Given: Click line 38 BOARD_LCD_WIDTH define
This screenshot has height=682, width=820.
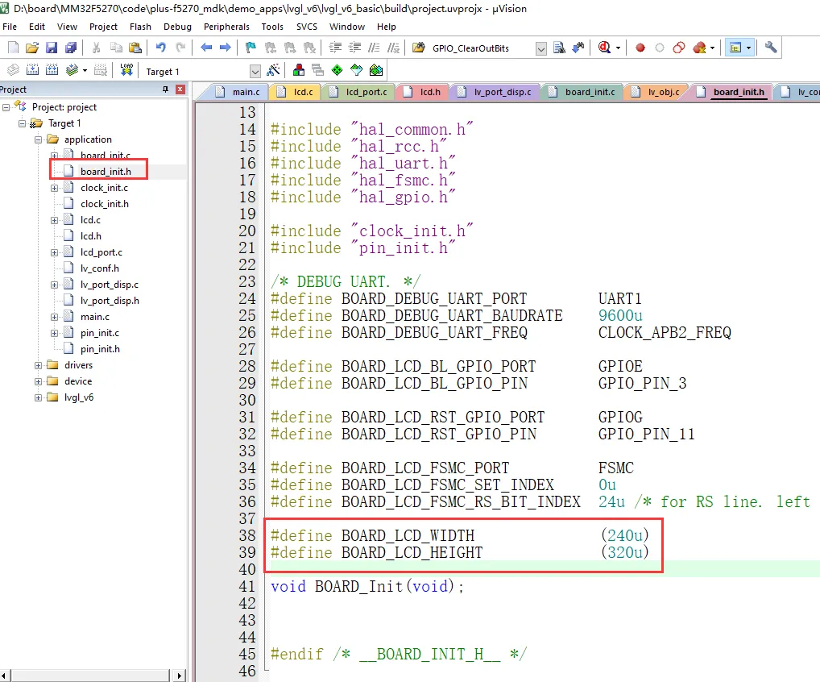Looking at the screenshot, I should tap(460, 535).
